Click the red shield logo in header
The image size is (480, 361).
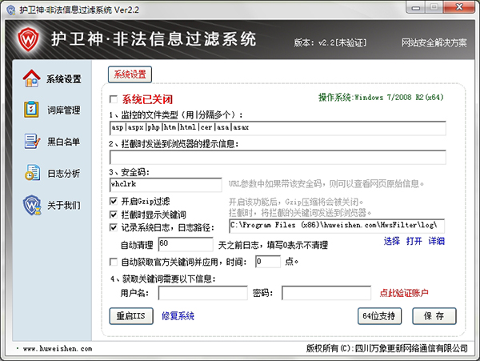pyautogui.click(x=27, y=38)
